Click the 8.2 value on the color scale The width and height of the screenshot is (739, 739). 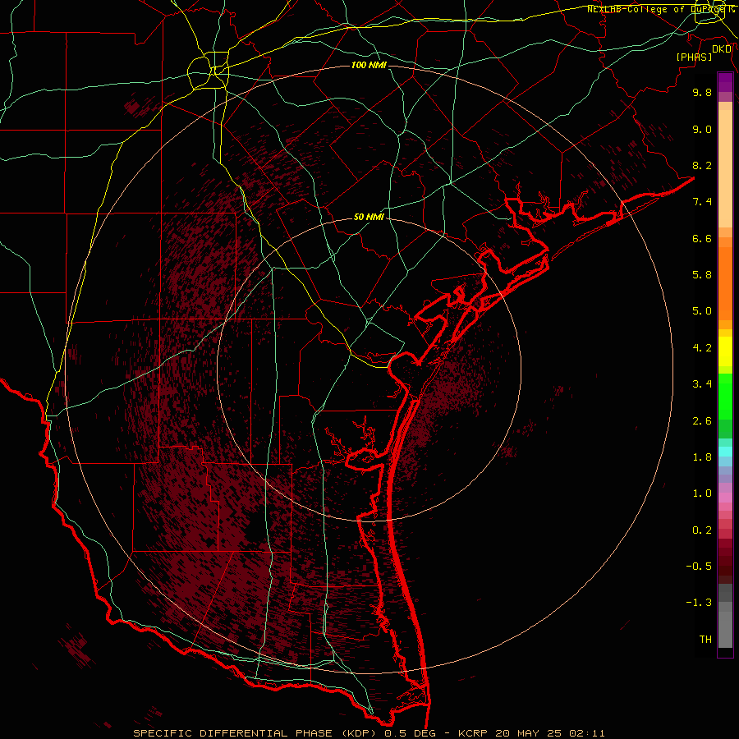point(702,165)
